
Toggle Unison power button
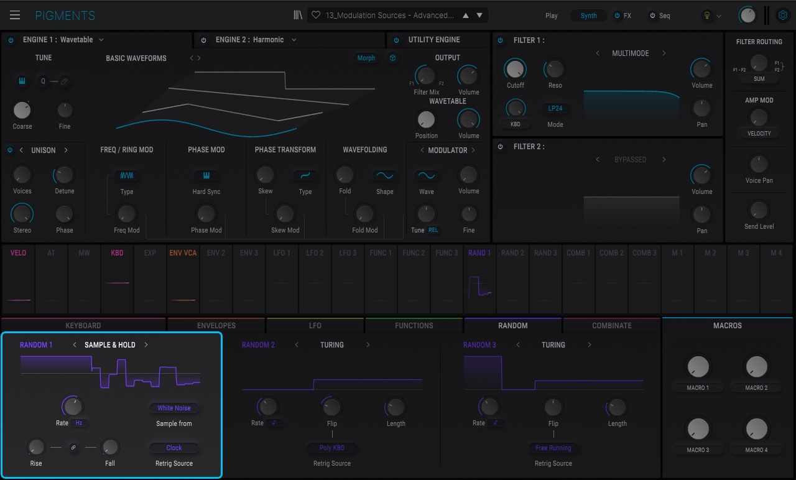coord(10,150)
